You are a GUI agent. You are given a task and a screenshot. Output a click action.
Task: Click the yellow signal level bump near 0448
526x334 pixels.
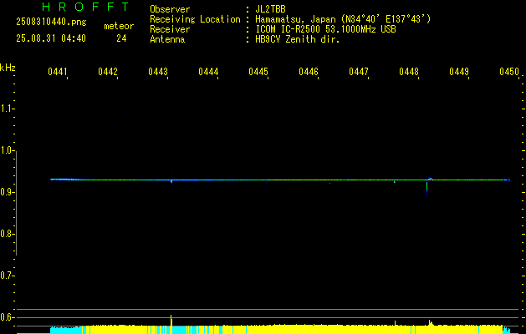[431, 322]
